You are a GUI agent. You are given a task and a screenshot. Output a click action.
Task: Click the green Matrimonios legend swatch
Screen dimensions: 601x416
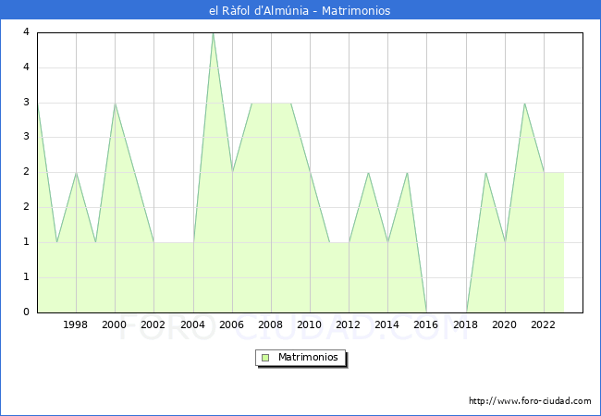coord(265,358)
